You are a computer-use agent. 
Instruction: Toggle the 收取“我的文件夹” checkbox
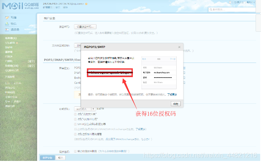coord(76,114)
